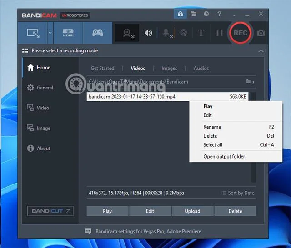
Task: Toggle the mouse click effect
Action: [x=184, y=33]
